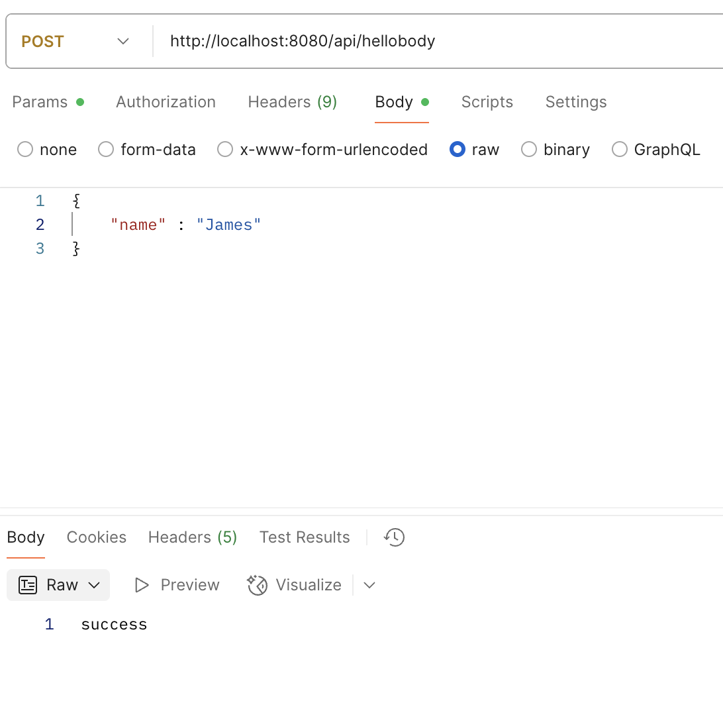This screenshot has height=701, width=723.
Task: Click the request URL input field
Action: 430,41
